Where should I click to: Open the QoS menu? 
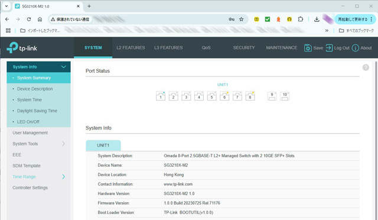[x=206, y=47]
